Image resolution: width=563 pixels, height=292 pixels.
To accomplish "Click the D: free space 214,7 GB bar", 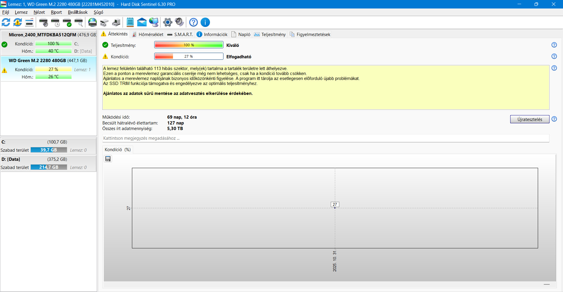I will pyautogui.click(x=49, y=167).
